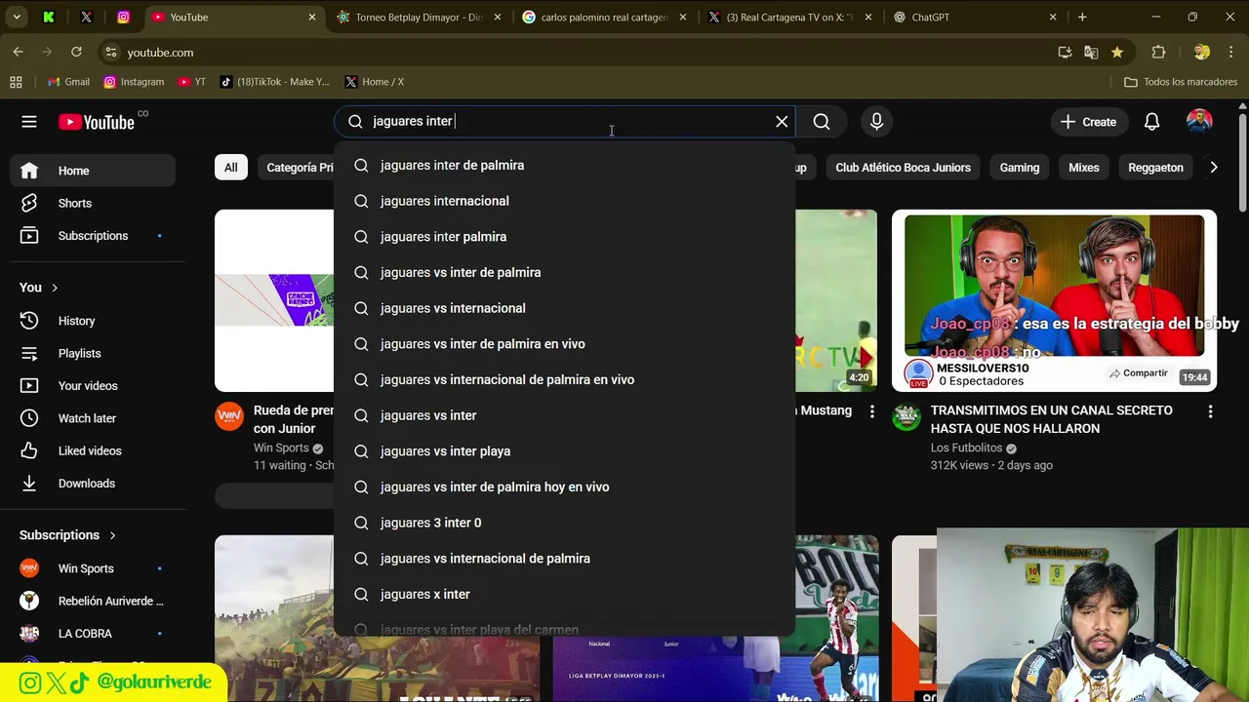1249x702 pixels.
Task: Open Liked videos in the sidebar
Action: coord(94,450)
